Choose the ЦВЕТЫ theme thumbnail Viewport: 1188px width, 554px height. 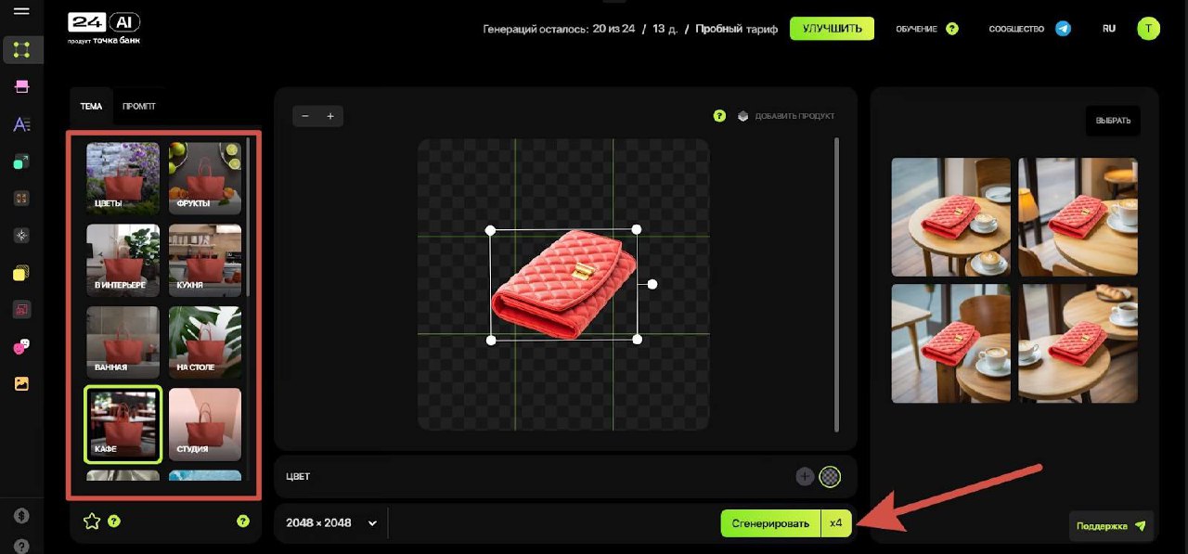pos(123,178)
